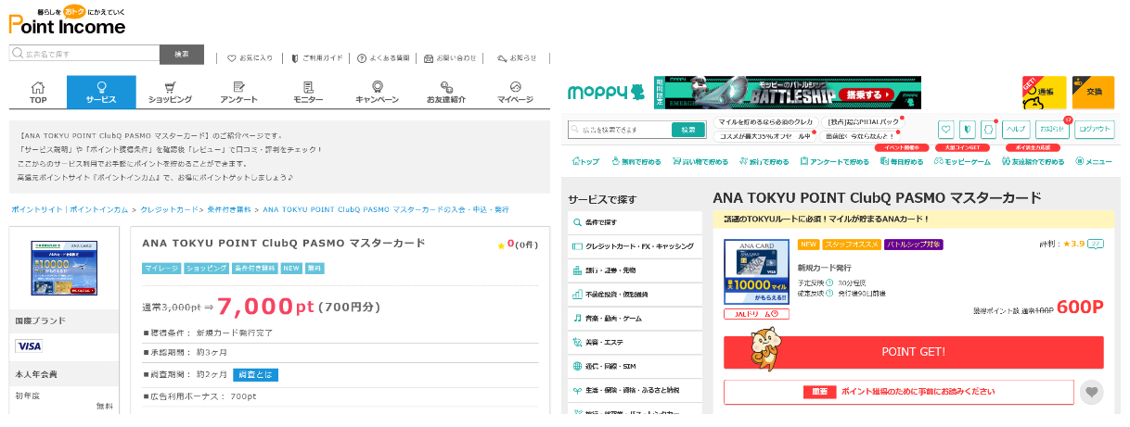Open the モニター tab

pyautogui.click(x=308, y=93)
